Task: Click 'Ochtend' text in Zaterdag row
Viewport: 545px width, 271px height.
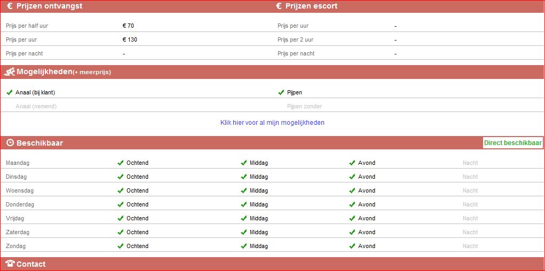Action: pos(137,232)
